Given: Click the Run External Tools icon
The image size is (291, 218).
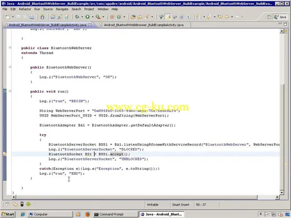Looking at the screenshot, I should coord(98,17).
